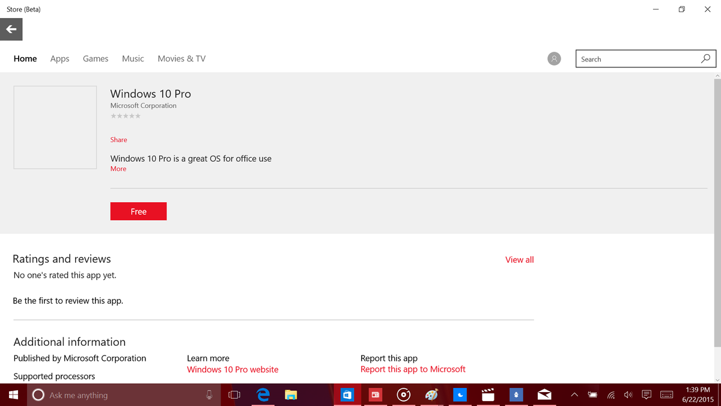Screen dimensions: 721x406
Task: Click the Free install button
Action: pos(138,211)
